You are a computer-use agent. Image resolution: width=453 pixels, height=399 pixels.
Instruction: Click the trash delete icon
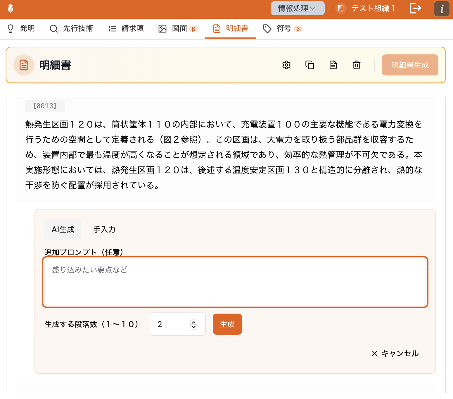pos(357,65)
